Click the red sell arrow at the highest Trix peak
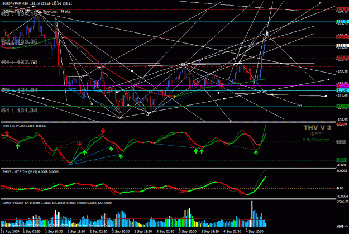This screenshot has width=349, height=234. click(x=103, y=131)
